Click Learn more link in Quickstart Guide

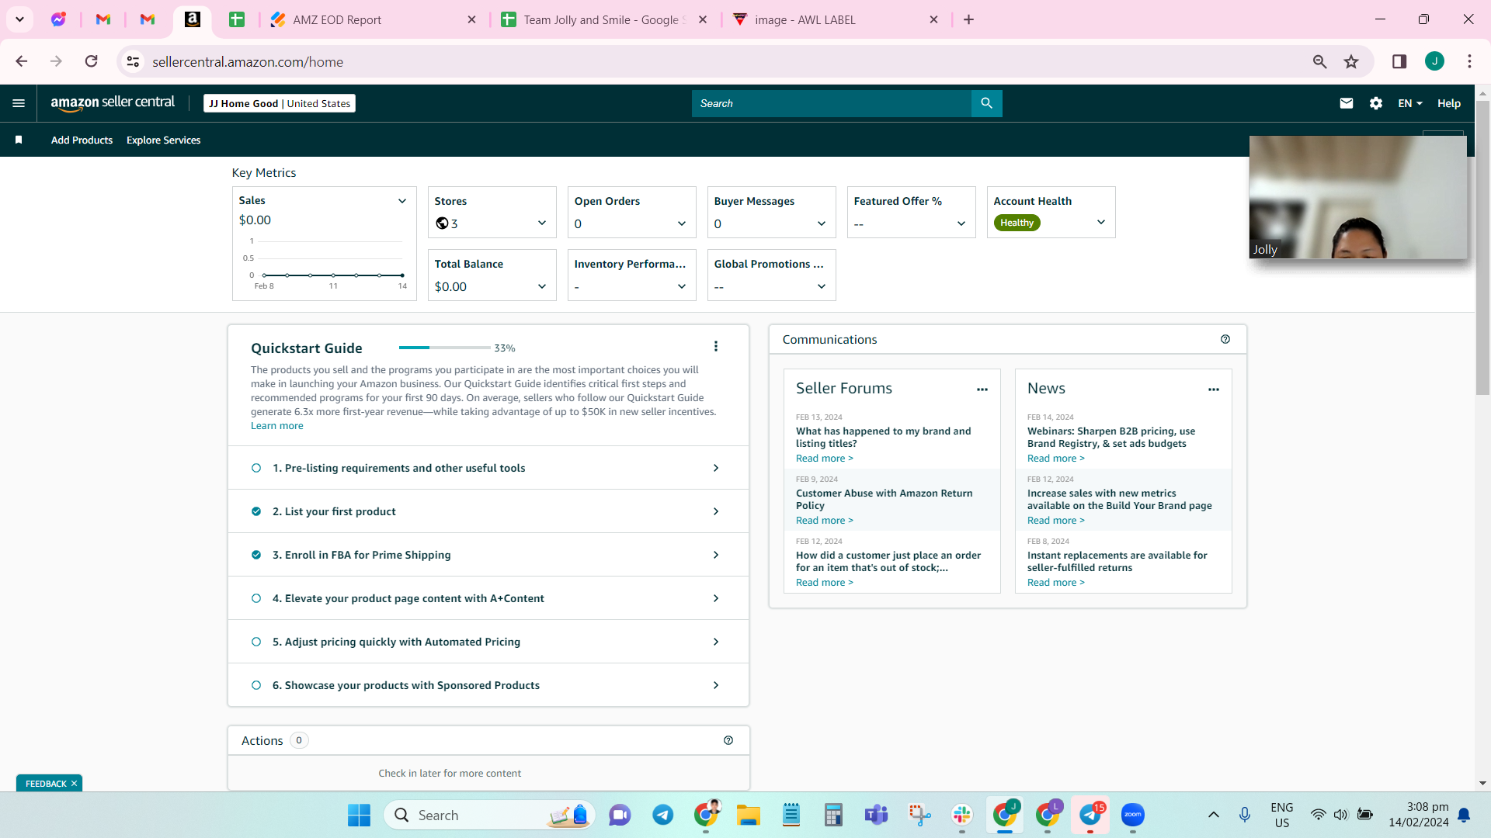pos(277,426)
